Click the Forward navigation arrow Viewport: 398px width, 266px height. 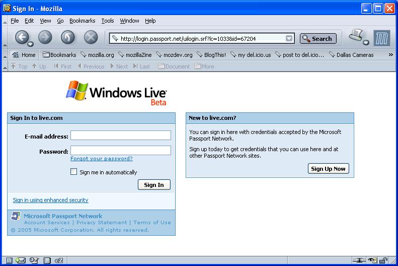[45, 37]
